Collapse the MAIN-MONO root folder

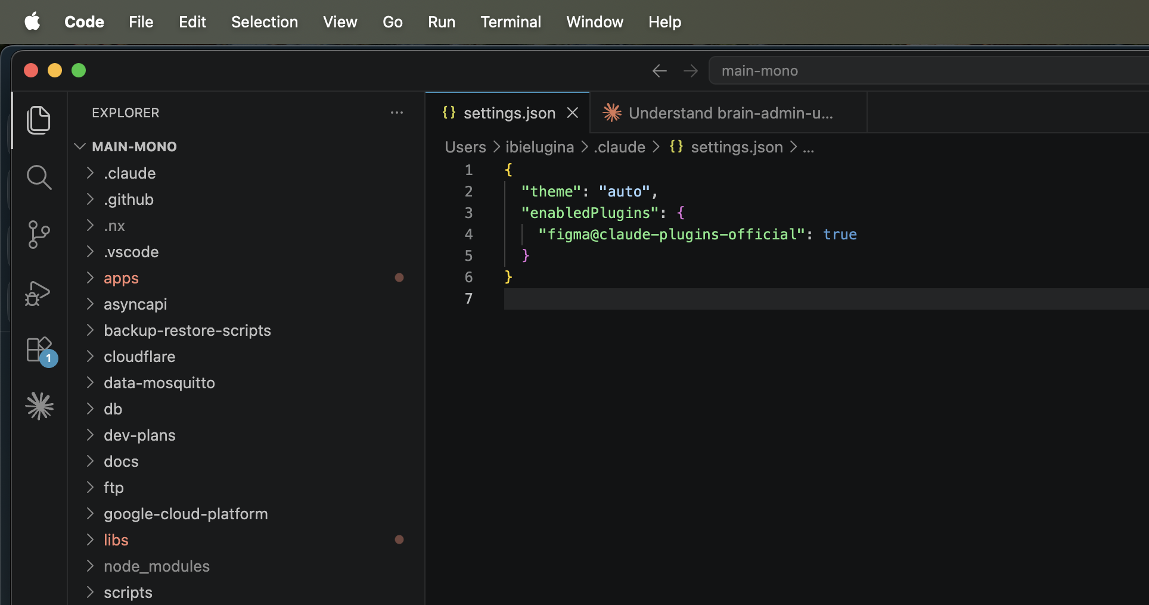point(80,146)
